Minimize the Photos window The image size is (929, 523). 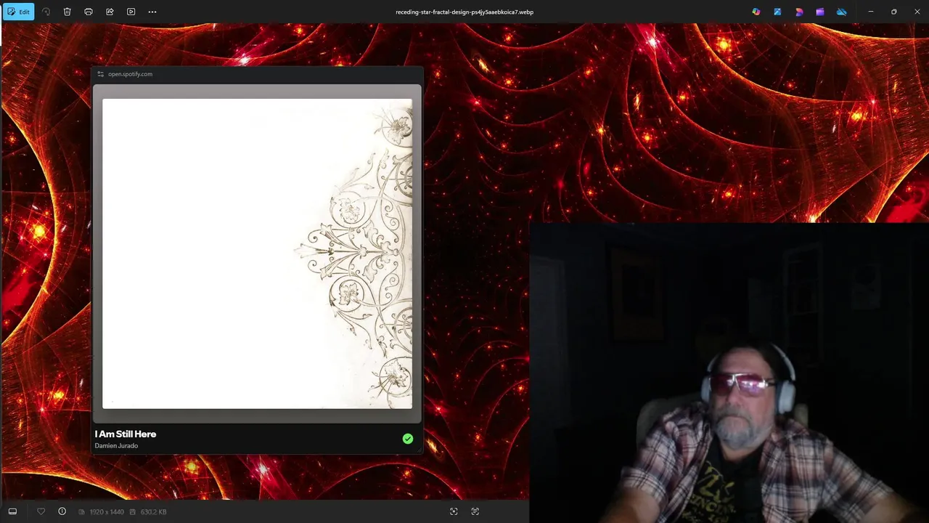point(871,12)
